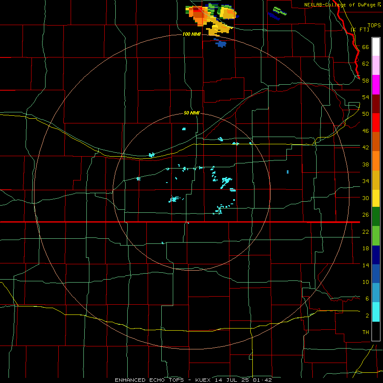This screenshot has width=383, height=383.
Task: Click the blue echo below the 100 NMI label
Action: point(221,44)
